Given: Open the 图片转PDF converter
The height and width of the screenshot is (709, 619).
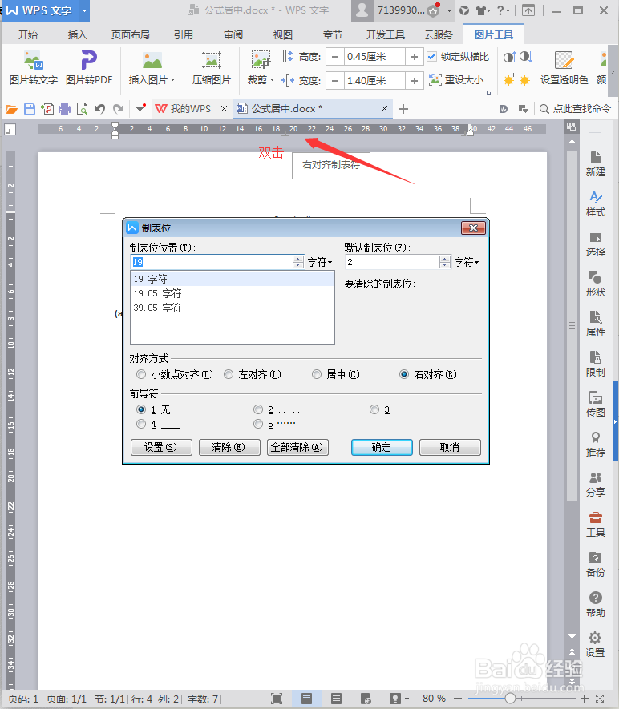Looking at the screenshot, I should (89, 68).
